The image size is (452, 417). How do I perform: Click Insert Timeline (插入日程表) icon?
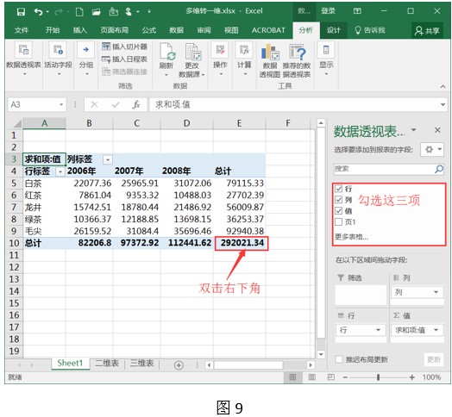[x=106, y=59]
